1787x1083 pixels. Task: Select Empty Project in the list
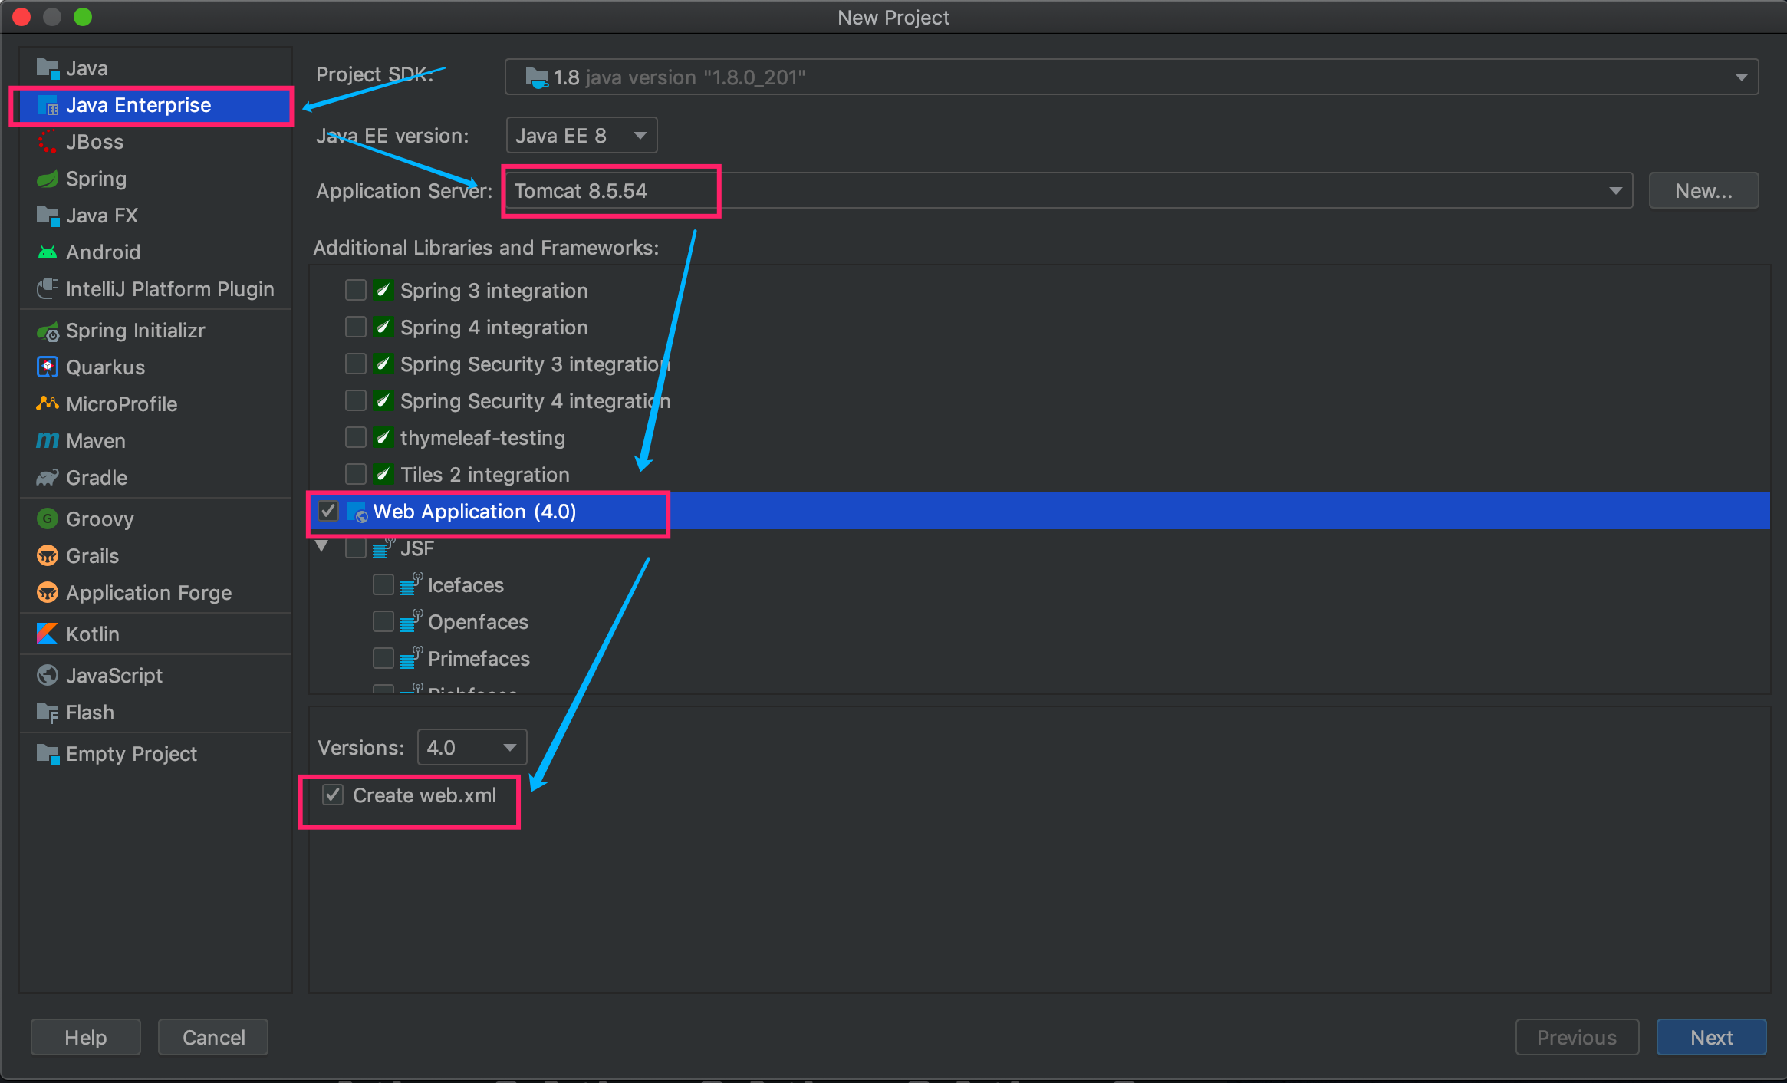click(x=131, y=754)
